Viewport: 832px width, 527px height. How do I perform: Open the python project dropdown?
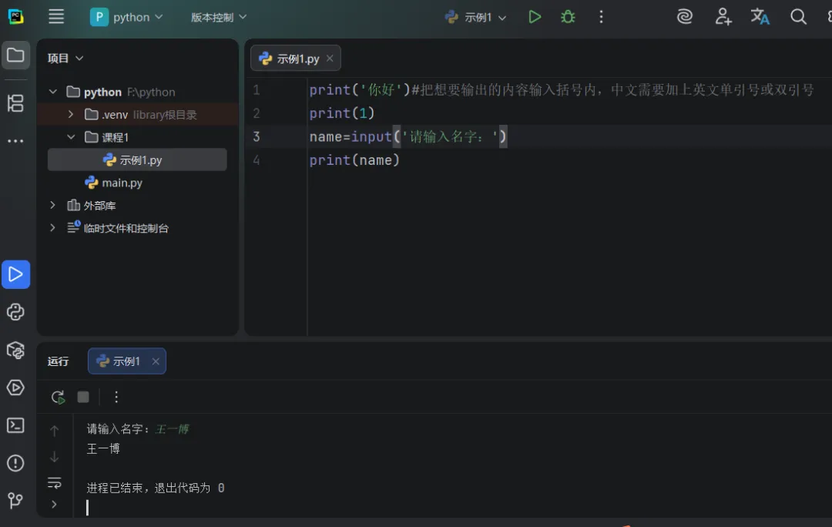[126, 17]
